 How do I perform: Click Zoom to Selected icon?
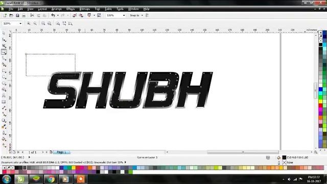click(43, 24)
